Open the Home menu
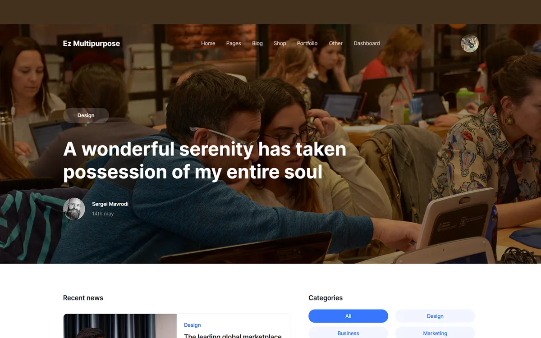The height and width of the screenshot is (338, 541). 208,43
